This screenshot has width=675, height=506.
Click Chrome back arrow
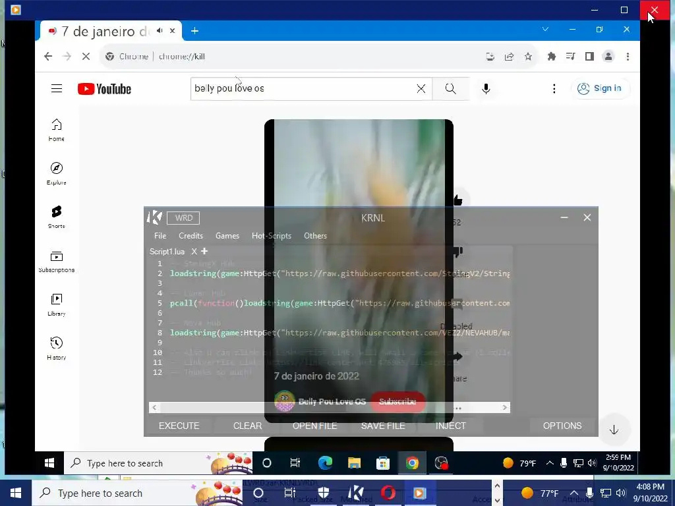click(48, 57)
